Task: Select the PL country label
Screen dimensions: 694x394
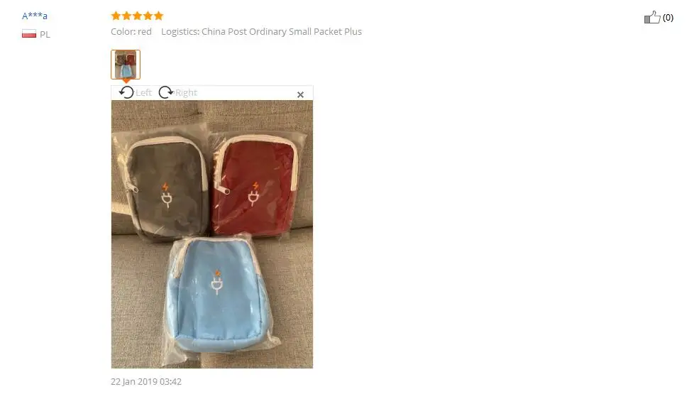Action: pos(45,34)
